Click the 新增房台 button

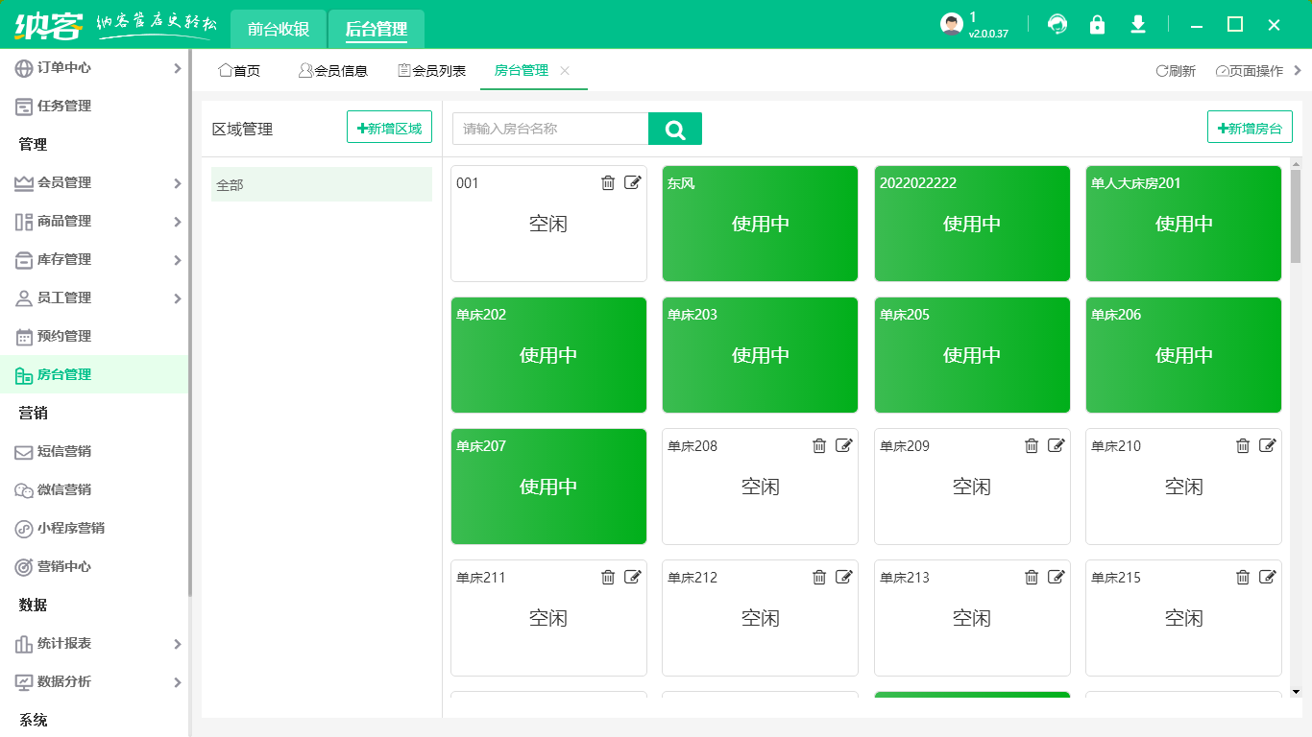click(1250, 128)
